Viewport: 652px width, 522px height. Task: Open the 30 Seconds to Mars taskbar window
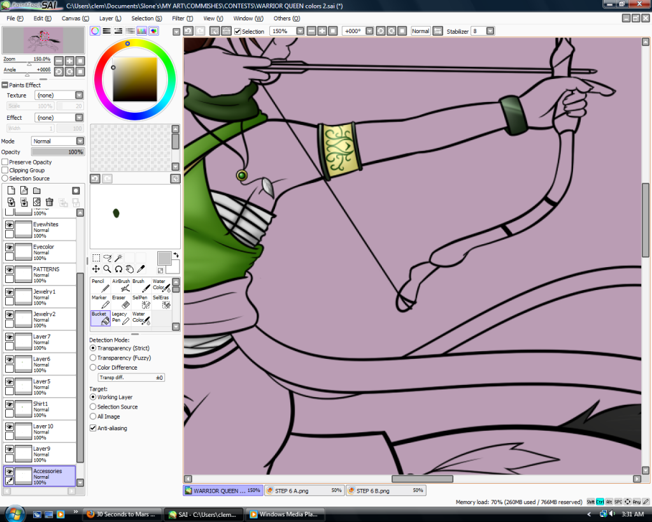(x=122, y=514)
